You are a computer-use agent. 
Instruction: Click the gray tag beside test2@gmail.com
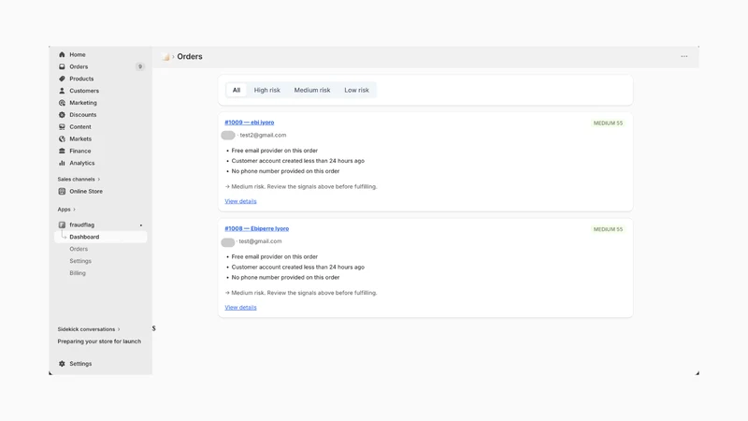coord(228,136)
